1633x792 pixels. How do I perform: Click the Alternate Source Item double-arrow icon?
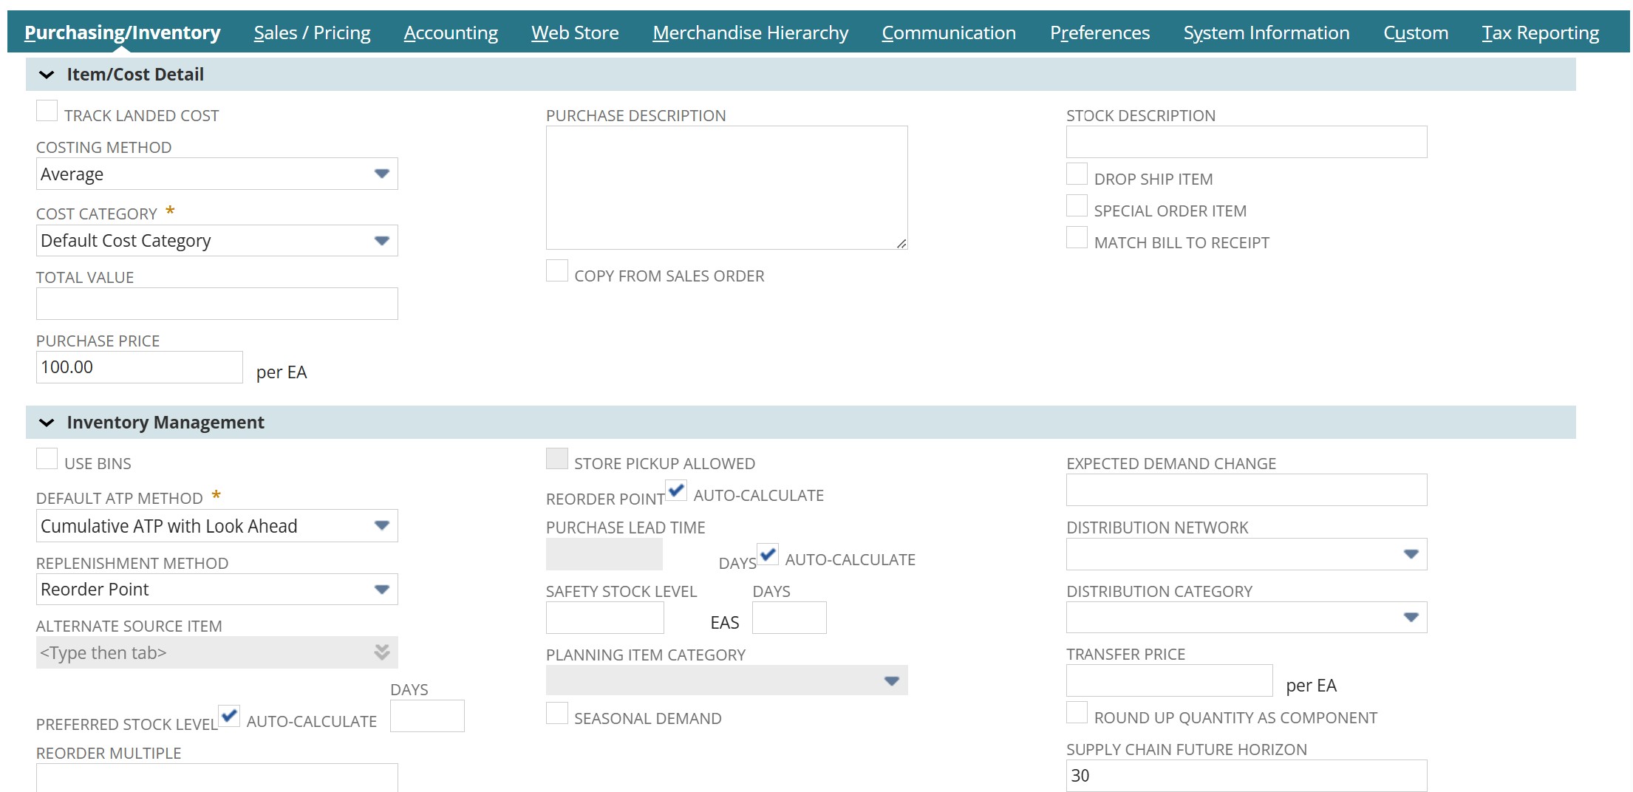(381, 652)
